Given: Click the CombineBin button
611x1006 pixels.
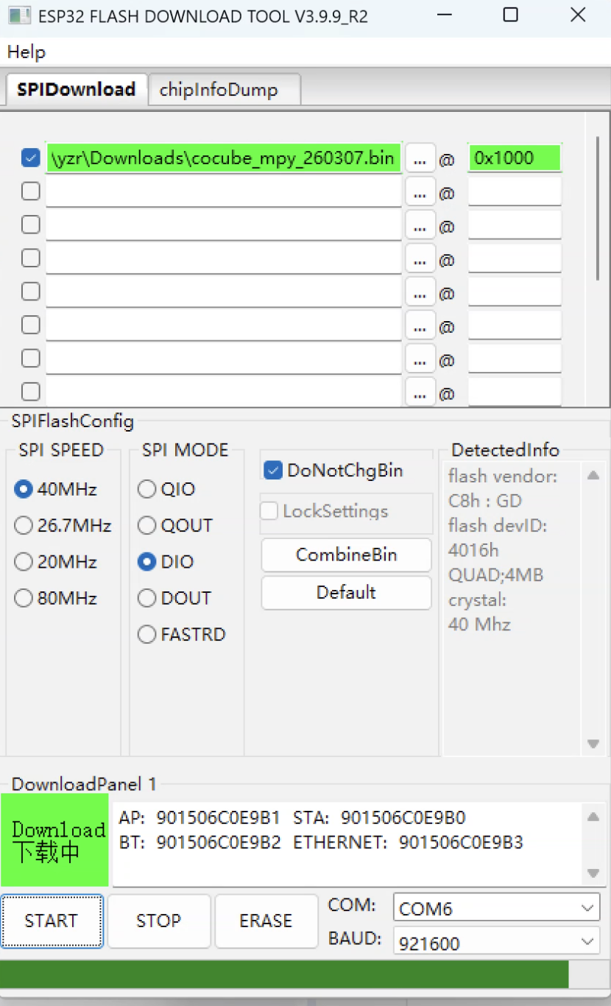Looking at the screenshot, I should pyautogui.click(x=345, y=555).
